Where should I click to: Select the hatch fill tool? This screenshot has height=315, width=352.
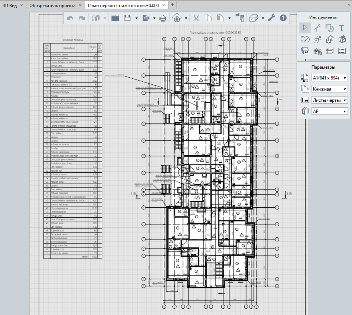point(329,28)
